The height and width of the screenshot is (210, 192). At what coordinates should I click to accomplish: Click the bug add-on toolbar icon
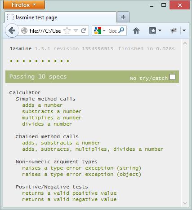(x=174, y=31)
